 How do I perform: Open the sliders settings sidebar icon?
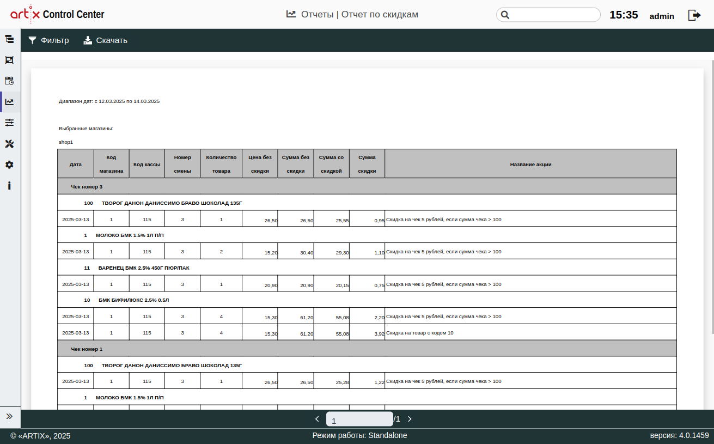[9, 123]
